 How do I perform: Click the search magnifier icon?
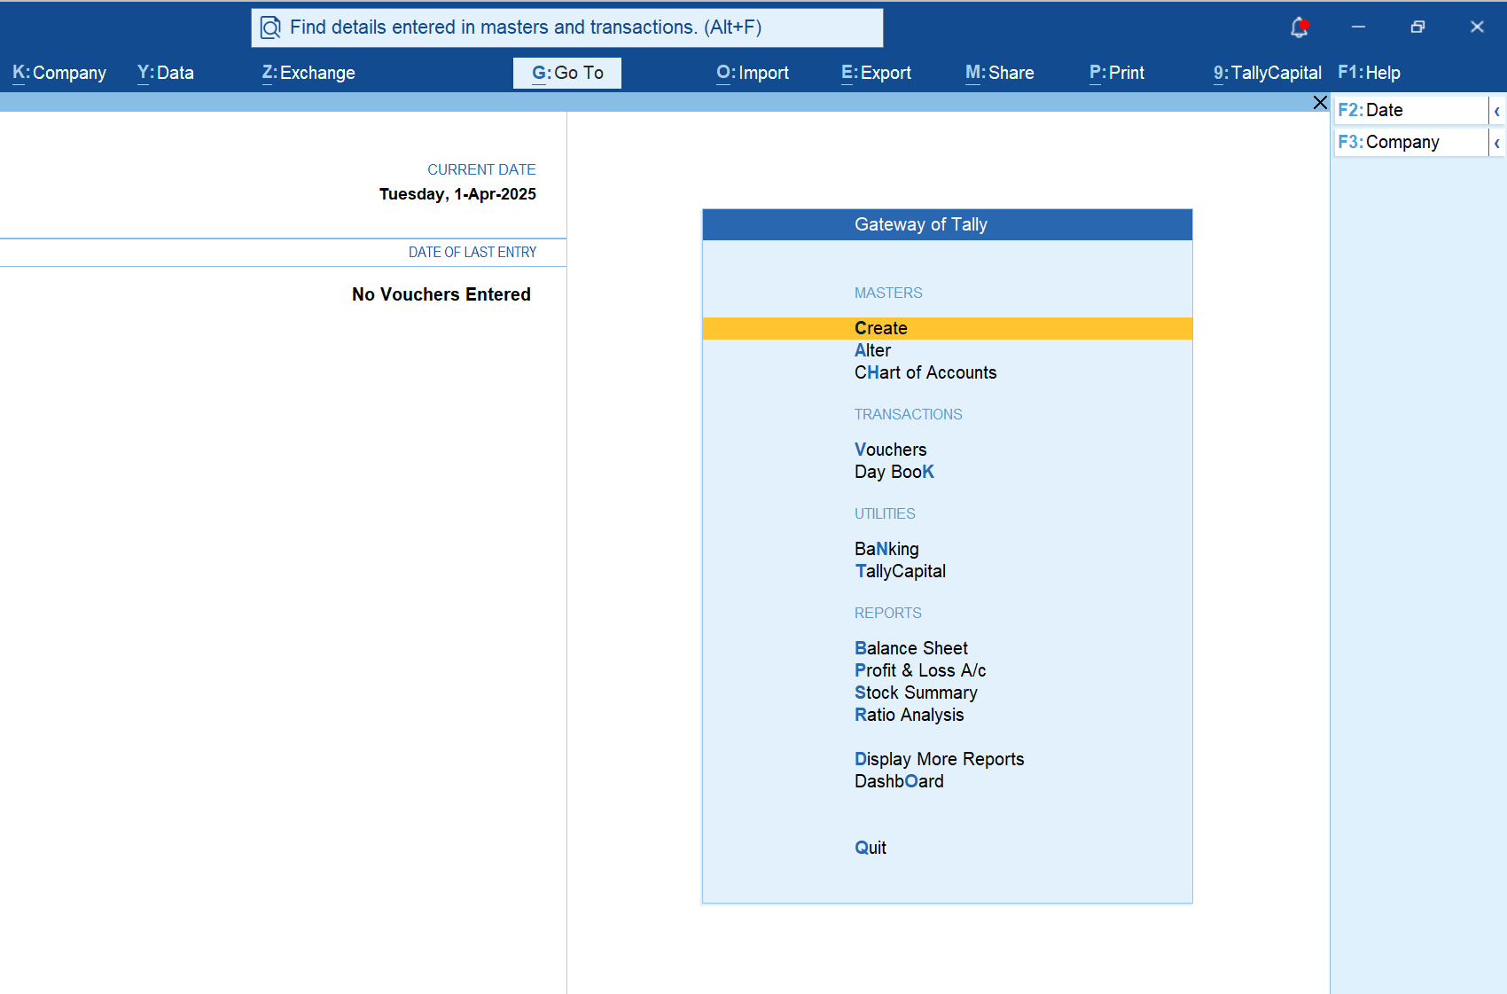pos(270,27)
